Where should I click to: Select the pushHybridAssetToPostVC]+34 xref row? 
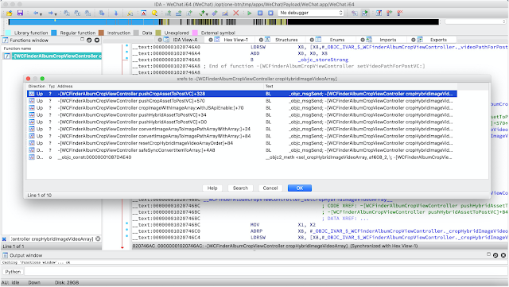pos(242,115)
